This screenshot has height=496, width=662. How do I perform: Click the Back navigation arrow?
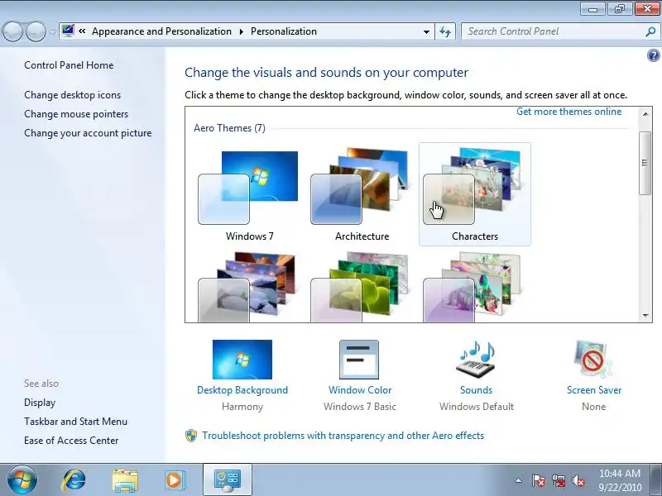[x=12, y=31]
